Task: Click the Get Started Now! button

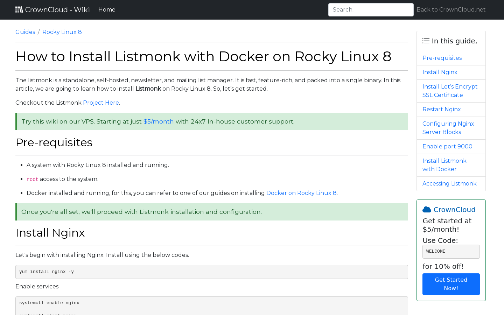Action: pos(451,284)
